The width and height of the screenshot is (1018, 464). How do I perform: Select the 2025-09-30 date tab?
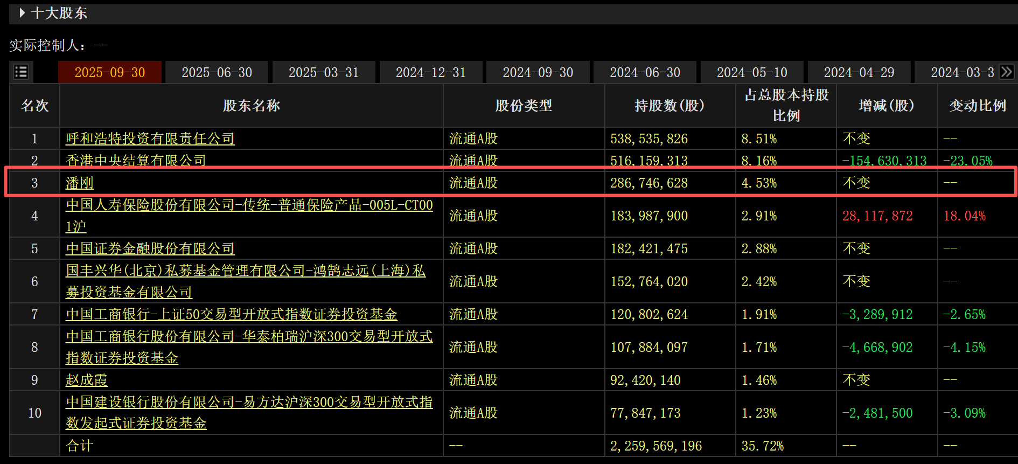coord(110,72)
